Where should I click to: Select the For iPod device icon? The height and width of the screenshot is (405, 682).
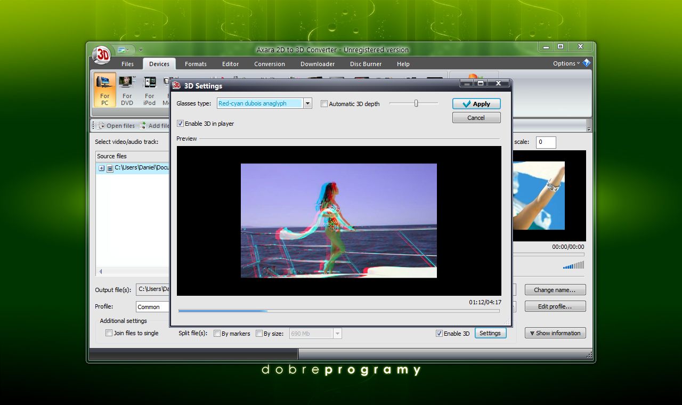click(x=150, y=90)
